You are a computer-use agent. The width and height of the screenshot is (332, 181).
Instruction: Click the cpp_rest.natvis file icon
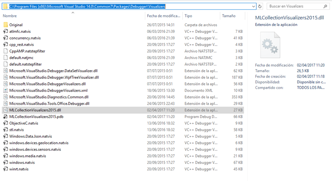(6, 44)
